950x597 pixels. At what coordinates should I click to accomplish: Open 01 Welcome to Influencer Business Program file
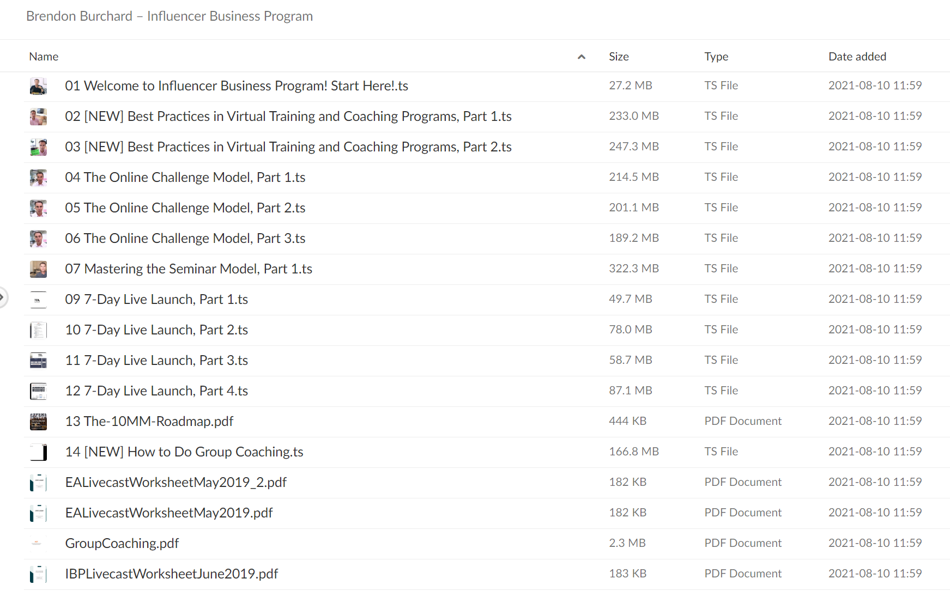[x=237, y=86]
